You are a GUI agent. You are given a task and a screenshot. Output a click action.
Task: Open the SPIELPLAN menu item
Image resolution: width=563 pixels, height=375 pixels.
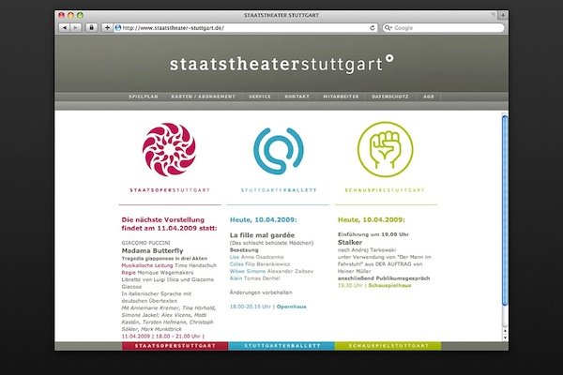(144, 97)
